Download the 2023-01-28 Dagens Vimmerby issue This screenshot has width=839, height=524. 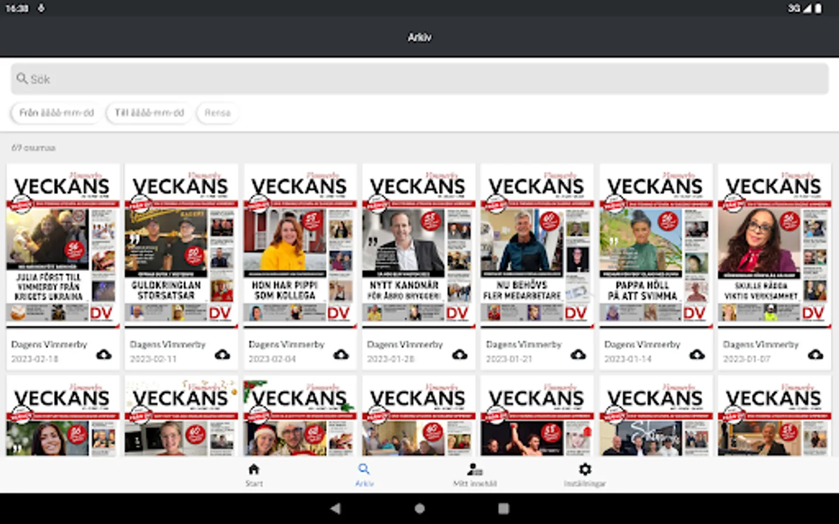pos(460,354)
